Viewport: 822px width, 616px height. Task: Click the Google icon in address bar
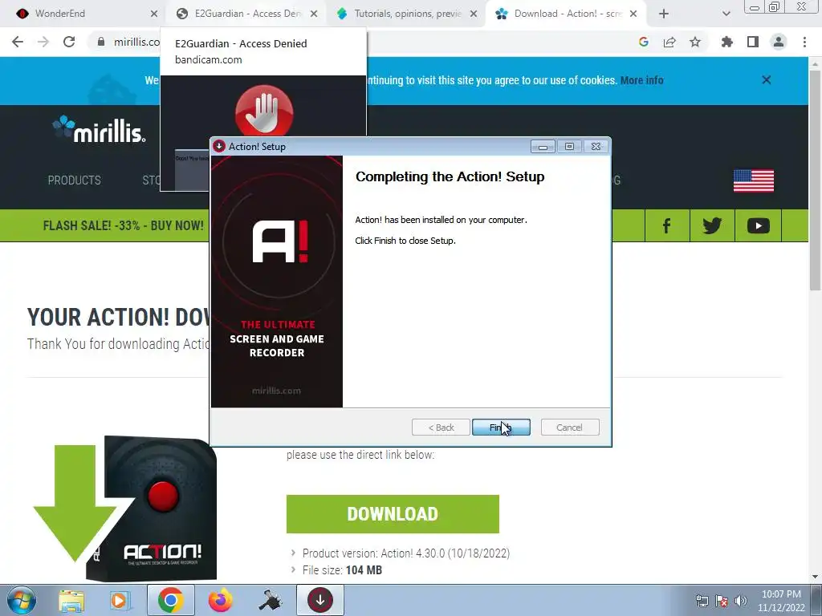(x=644, y=42)
